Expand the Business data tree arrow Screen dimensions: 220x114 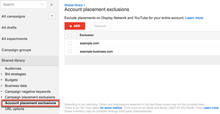[x=2, y=86]
